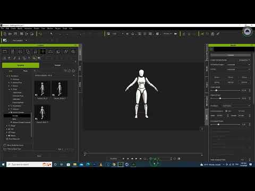This screenshot has width=255, height=191.
Task: Click the Save Project toolbar icon
Action: (x=15, y=34)
